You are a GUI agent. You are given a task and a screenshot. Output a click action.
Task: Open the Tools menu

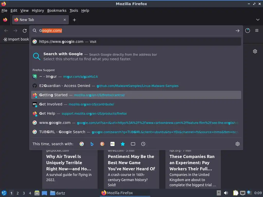pos(74,11)
